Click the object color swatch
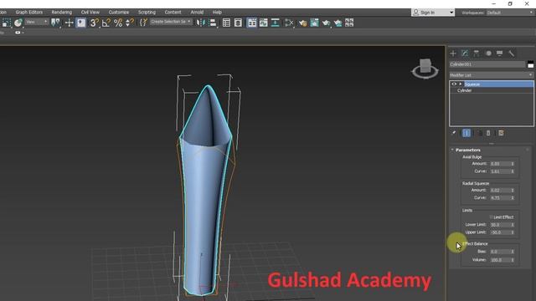This screenshot has width=536, height=301. click(530, 64)
